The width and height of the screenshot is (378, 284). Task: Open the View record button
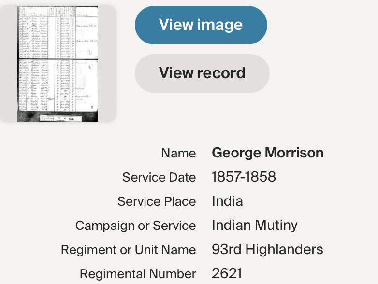point(202,73)
